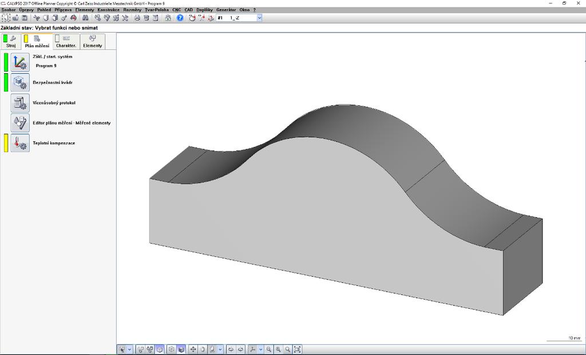
Task: Click the Bezpečnostní kvádr label text
Action: 53,82
